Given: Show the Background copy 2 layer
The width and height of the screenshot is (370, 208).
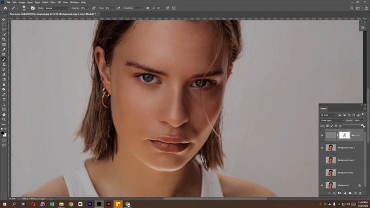Looking at the screenshot, I should click(322, 161).
